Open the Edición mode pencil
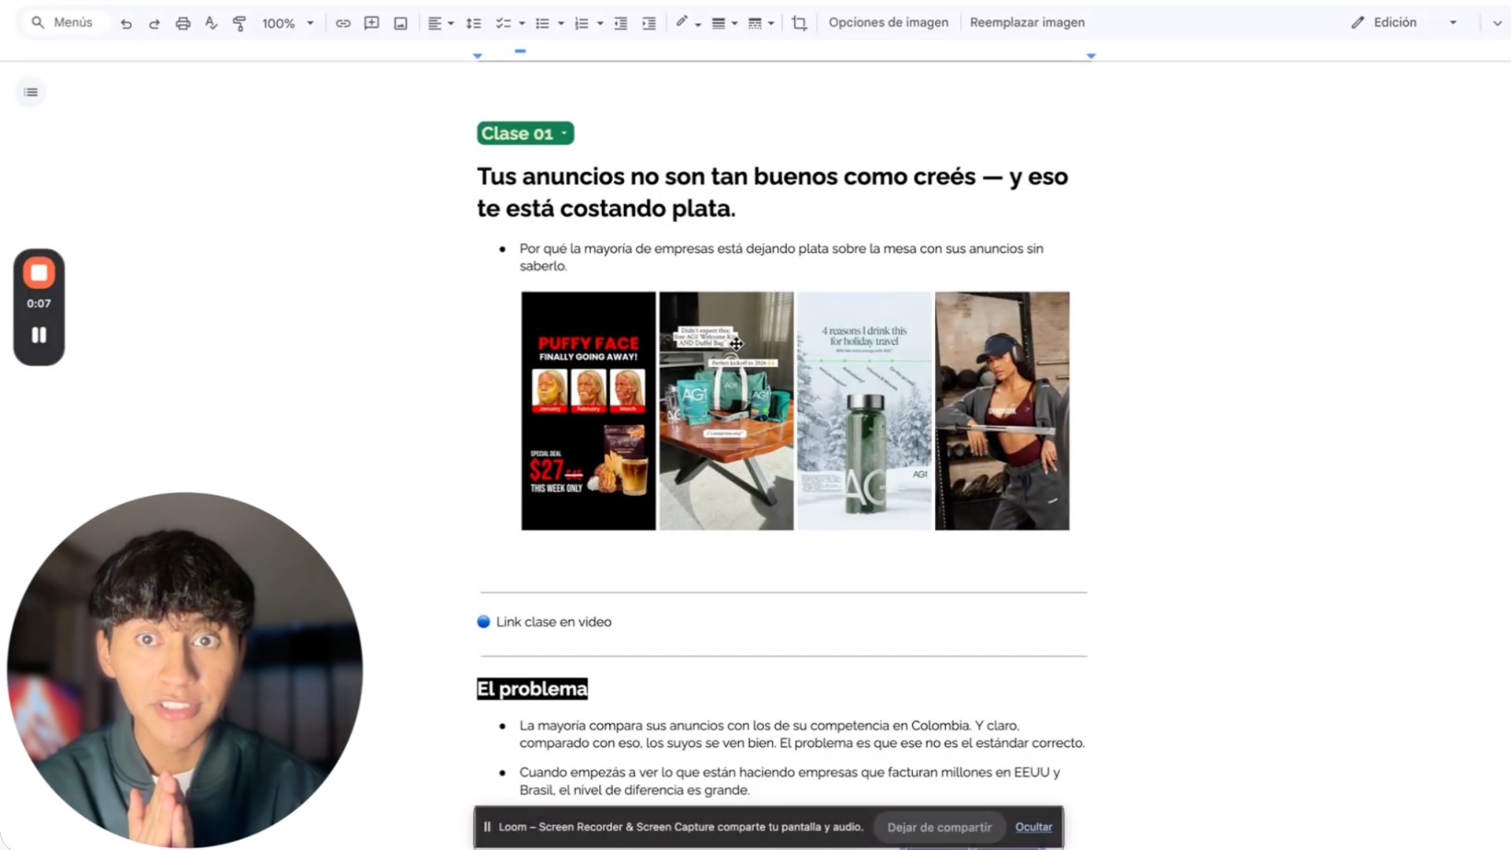This screenshot has height=850, width=1511. 1358,23
